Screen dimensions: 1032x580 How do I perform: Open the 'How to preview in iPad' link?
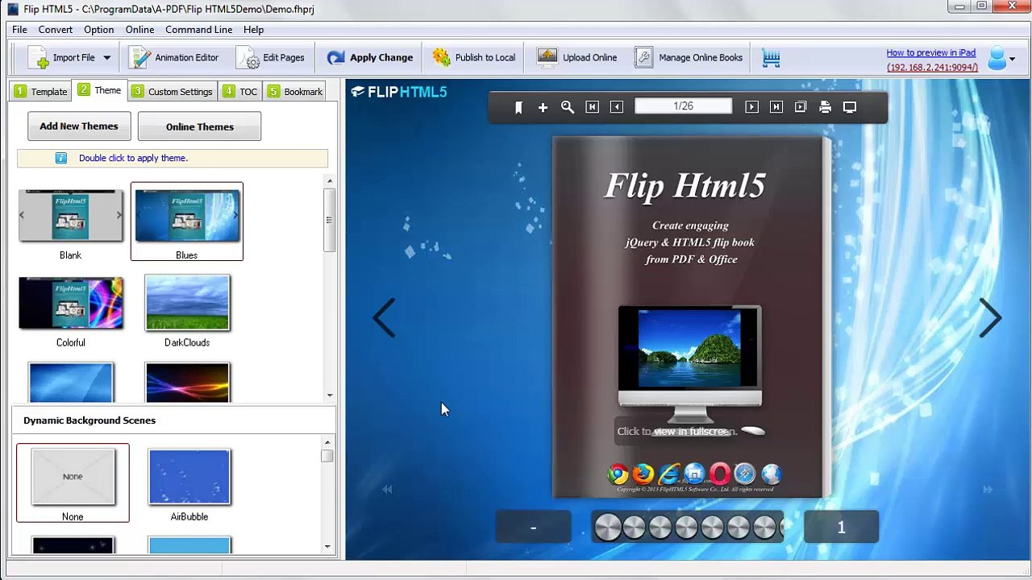click(931, 53)
